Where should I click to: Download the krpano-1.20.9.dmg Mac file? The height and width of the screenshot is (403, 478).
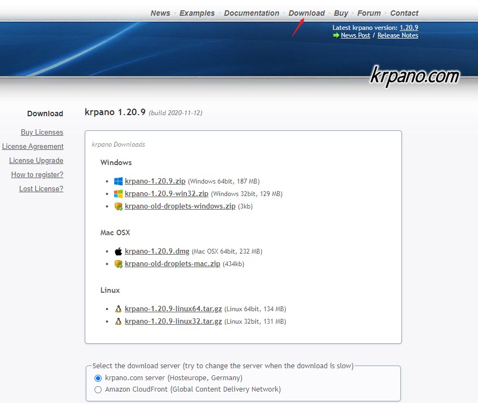coord(156,251)
